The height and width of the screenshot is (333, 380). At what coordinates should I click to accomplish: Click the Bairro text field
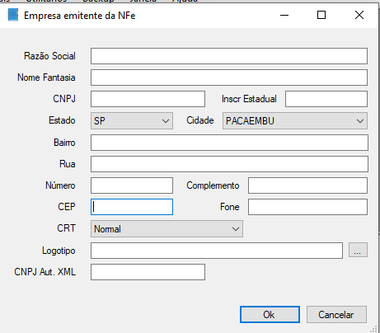(229, 143)
